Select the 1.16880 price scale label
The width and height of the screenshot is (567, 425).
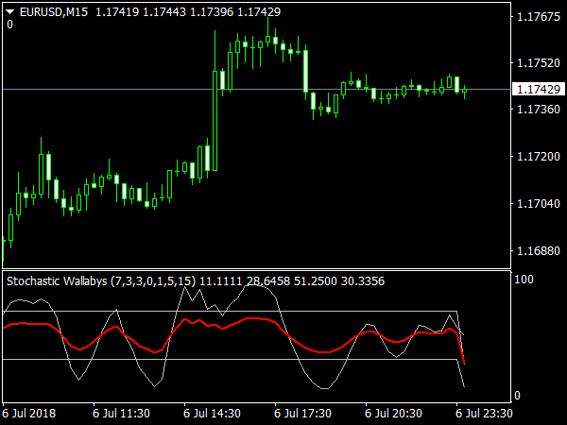coord(539,250)
